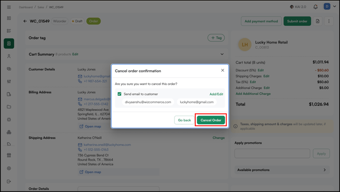
Task: Expand Available promotions arrow
Action: pos(325,170)
